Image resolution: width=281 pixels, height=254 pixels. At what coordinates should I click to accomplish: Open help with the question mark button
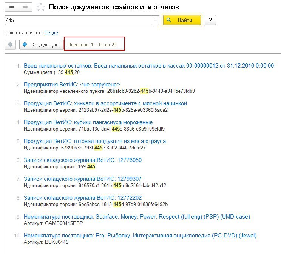[x=210, y=20]
